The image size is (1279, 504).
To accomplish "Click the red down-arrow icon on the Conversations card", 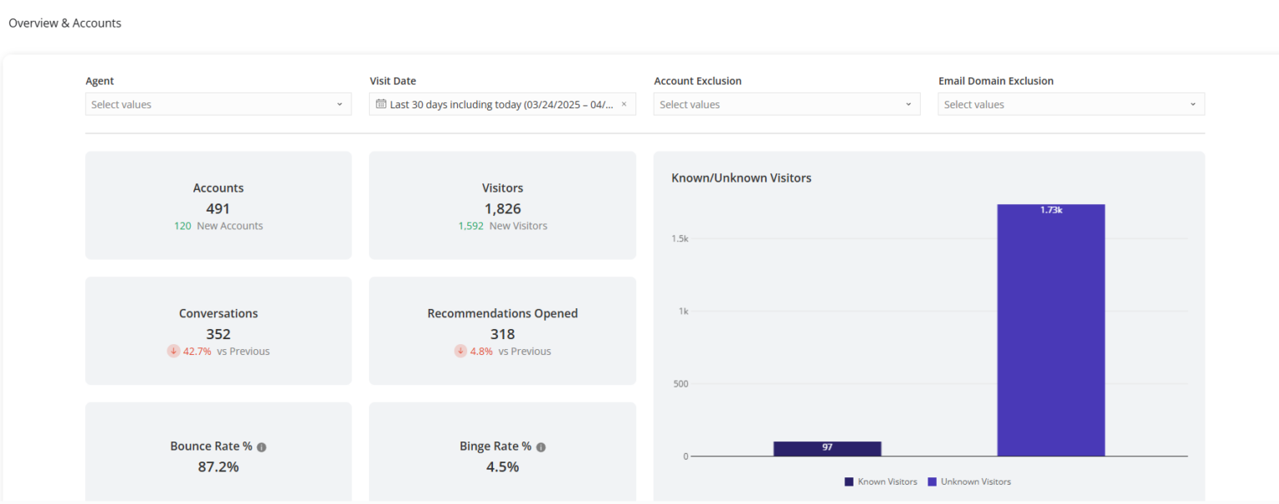I will click(x=172, y=351).
